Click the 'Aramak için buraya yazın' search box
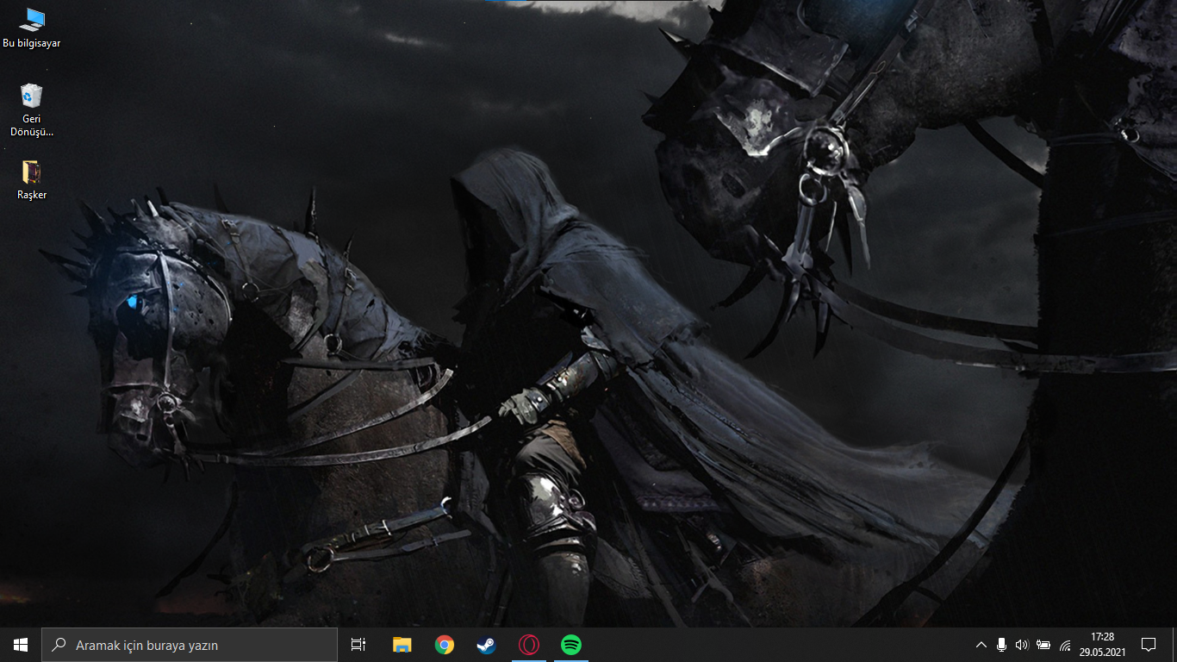Viewport: 1177px width, 662px height. (x=190, y=645)
